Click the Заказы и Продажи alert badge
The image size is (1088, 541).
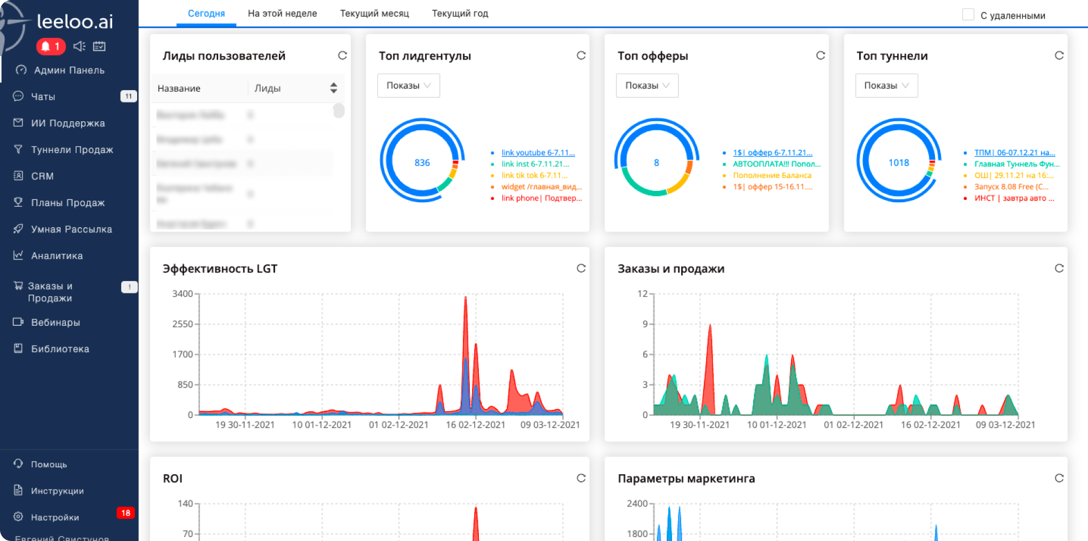coord(129,287)
